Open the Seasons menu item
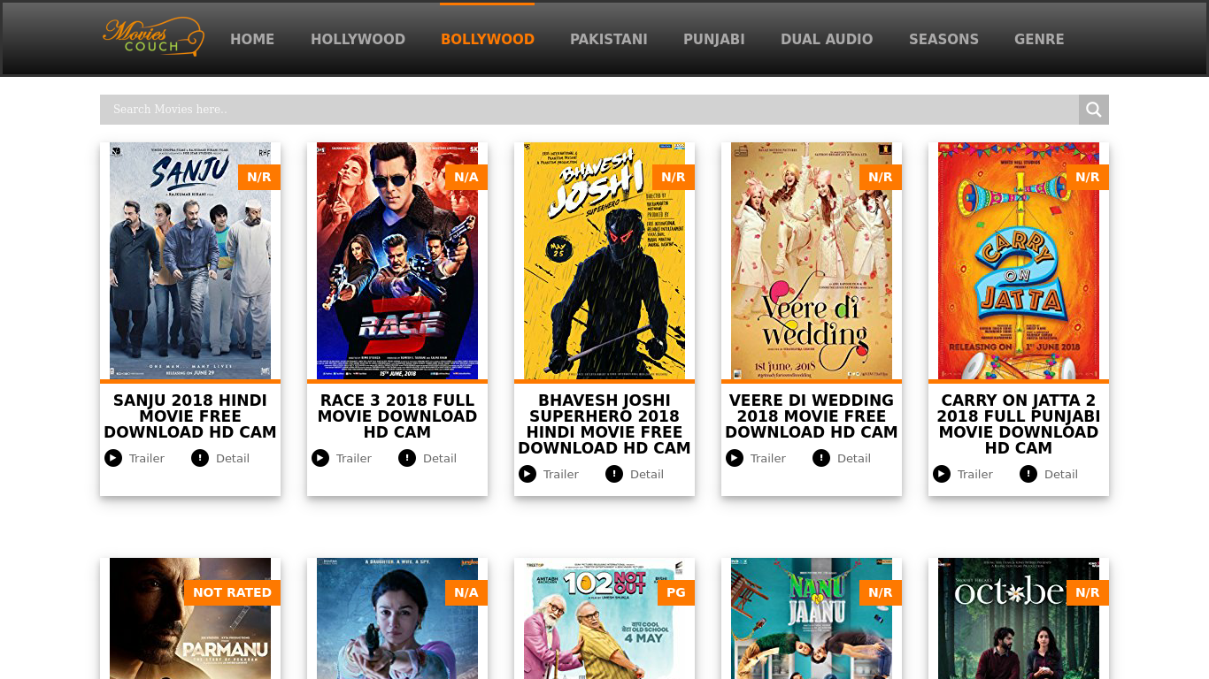This screenshot has width=1209, height=679. 943,39
